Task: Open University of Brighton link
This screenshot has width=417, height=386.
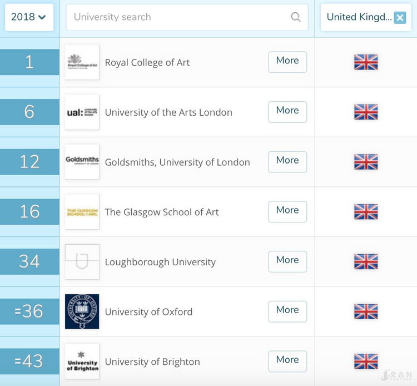Action: (152, 362)
